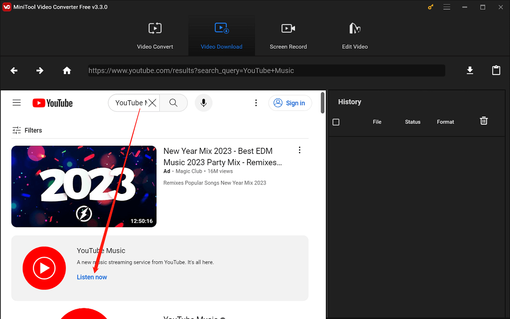Click the Sign in button
Screen dimensions: 510x319
(290, 103)
